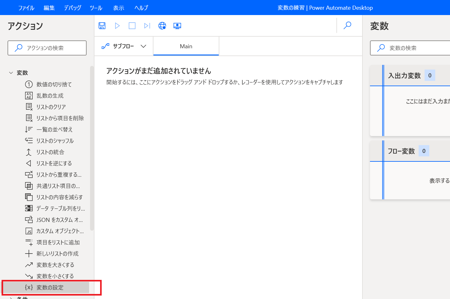This screenshot has width=450, height=299.
Task: Open the ファイル menu
Action: pos(26,8)
